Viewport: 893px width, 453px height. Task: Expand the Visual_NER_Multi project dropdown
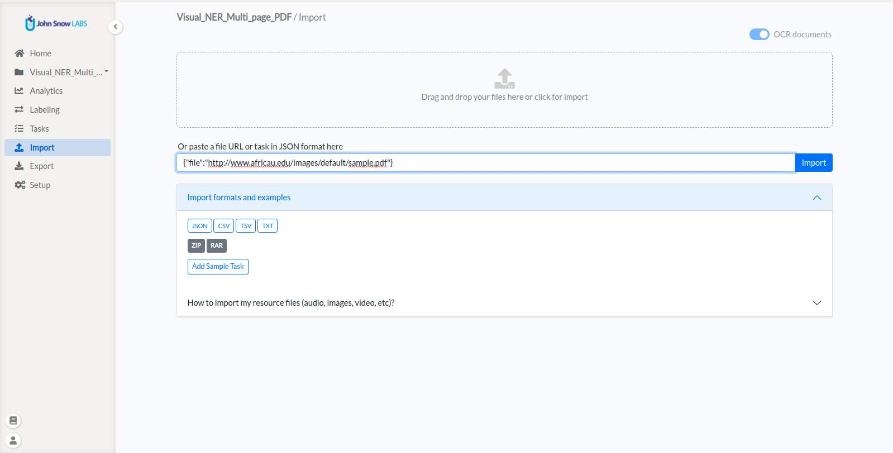[106, 72]
